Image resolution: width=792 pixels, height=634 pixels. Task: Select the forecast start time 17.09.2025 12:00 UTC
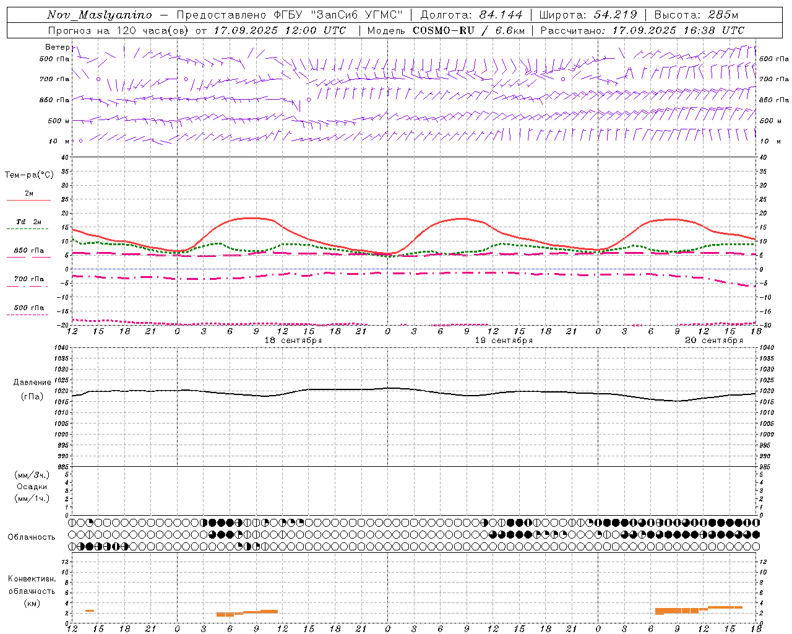tap(280, 30)
